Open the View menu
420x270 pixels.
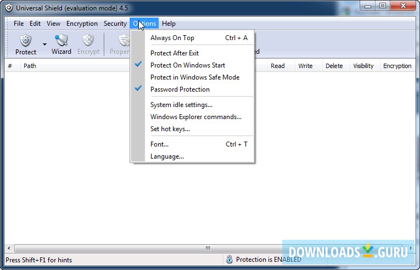coord(53,24)
